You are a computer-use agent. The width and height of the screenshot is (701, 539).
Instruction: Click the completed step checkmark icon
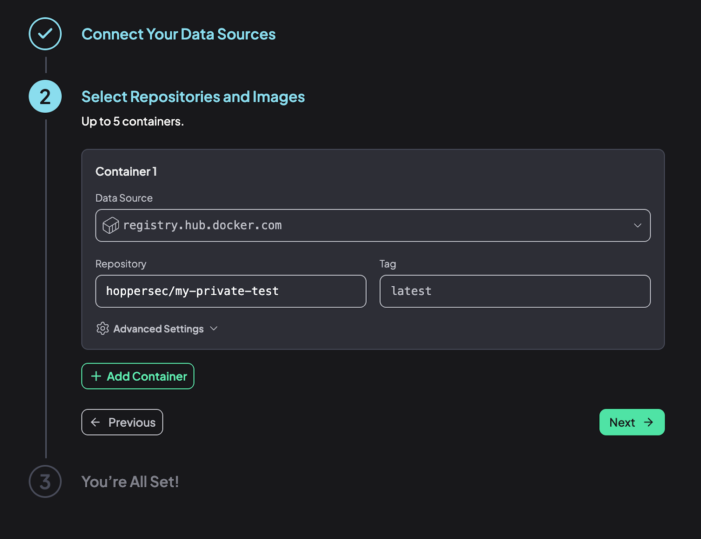tap(45, 34)
